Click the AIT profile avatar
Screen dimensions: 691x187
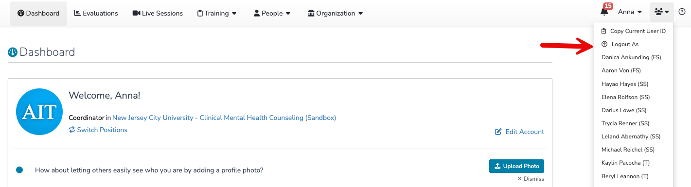[x=39, y=112]
